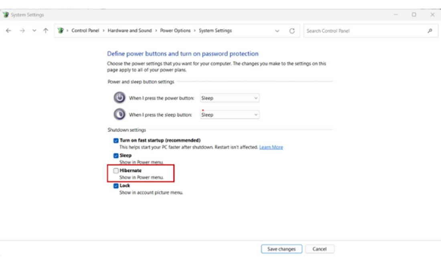441x264 pixels.
Task: Toggle the Lock checkbox
Action: point(116,186)
